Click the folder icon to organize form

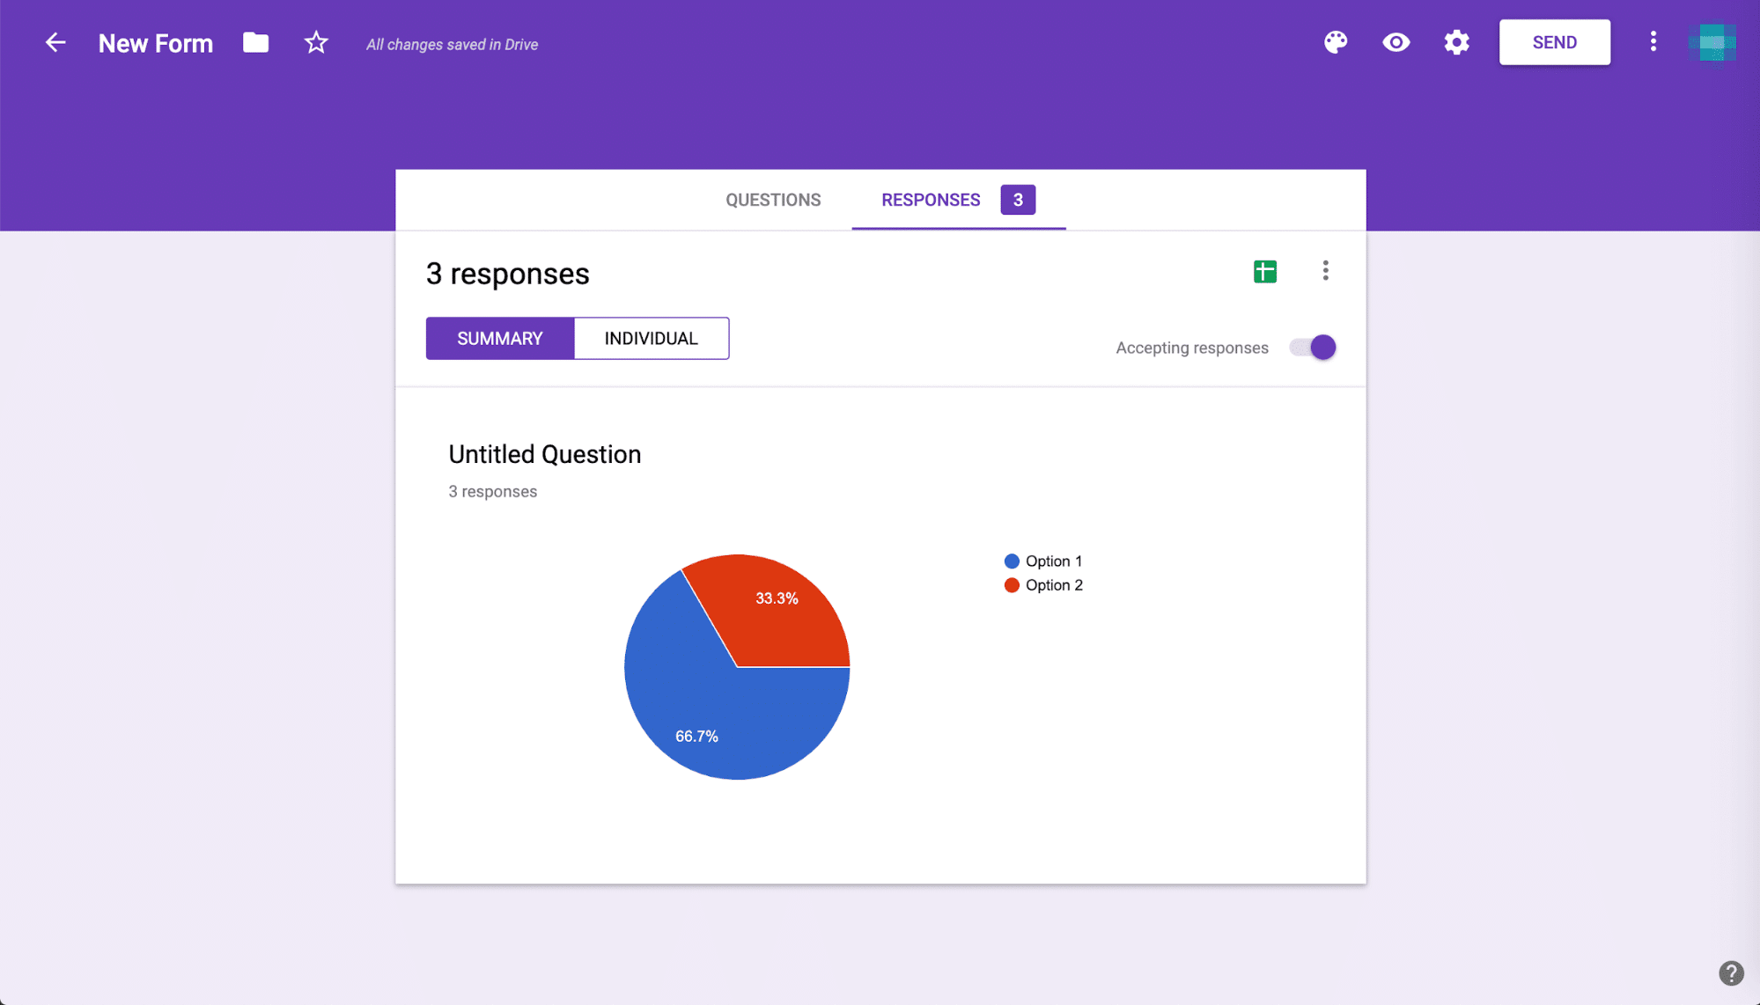(x=255, y=43)
